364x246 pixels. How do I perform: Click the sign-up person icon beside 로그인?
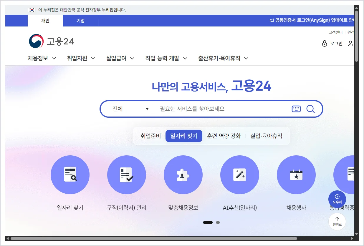[x=350, y=44]
